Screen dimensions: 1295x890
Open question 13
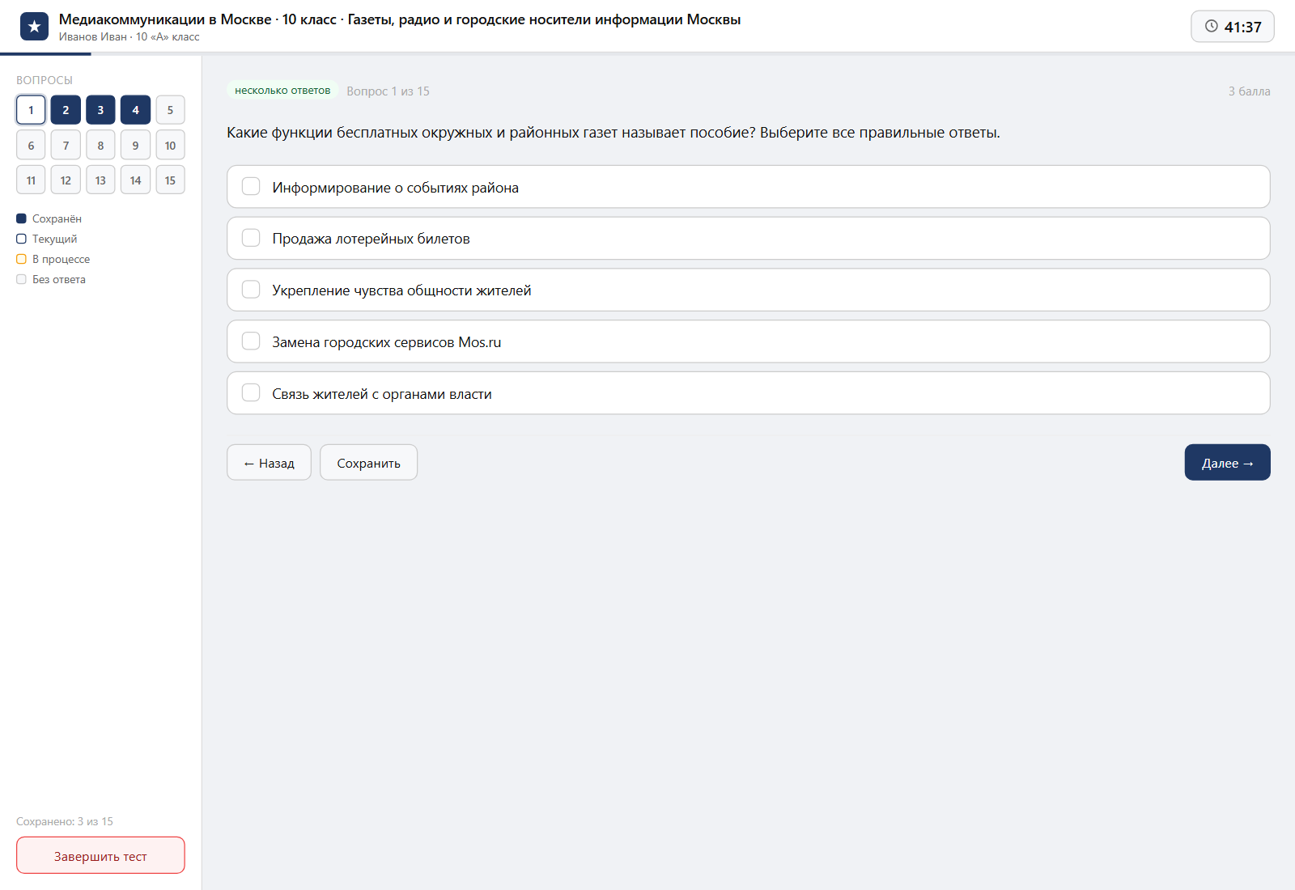click(100, 180)
